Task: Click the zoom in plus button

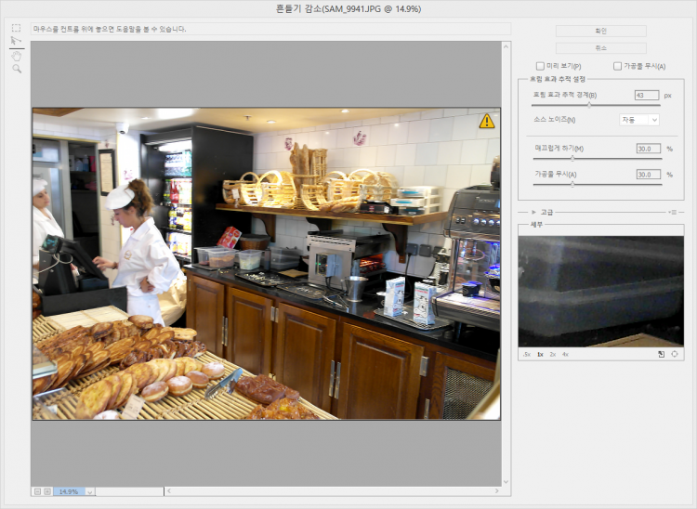Action: pyautogui.click(x=47, y=490)
